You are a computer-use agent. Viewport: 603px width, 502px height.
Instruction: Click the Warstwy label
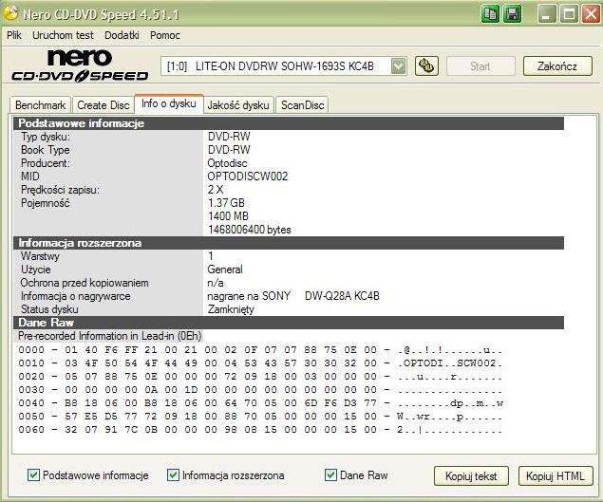pos(40,256)
